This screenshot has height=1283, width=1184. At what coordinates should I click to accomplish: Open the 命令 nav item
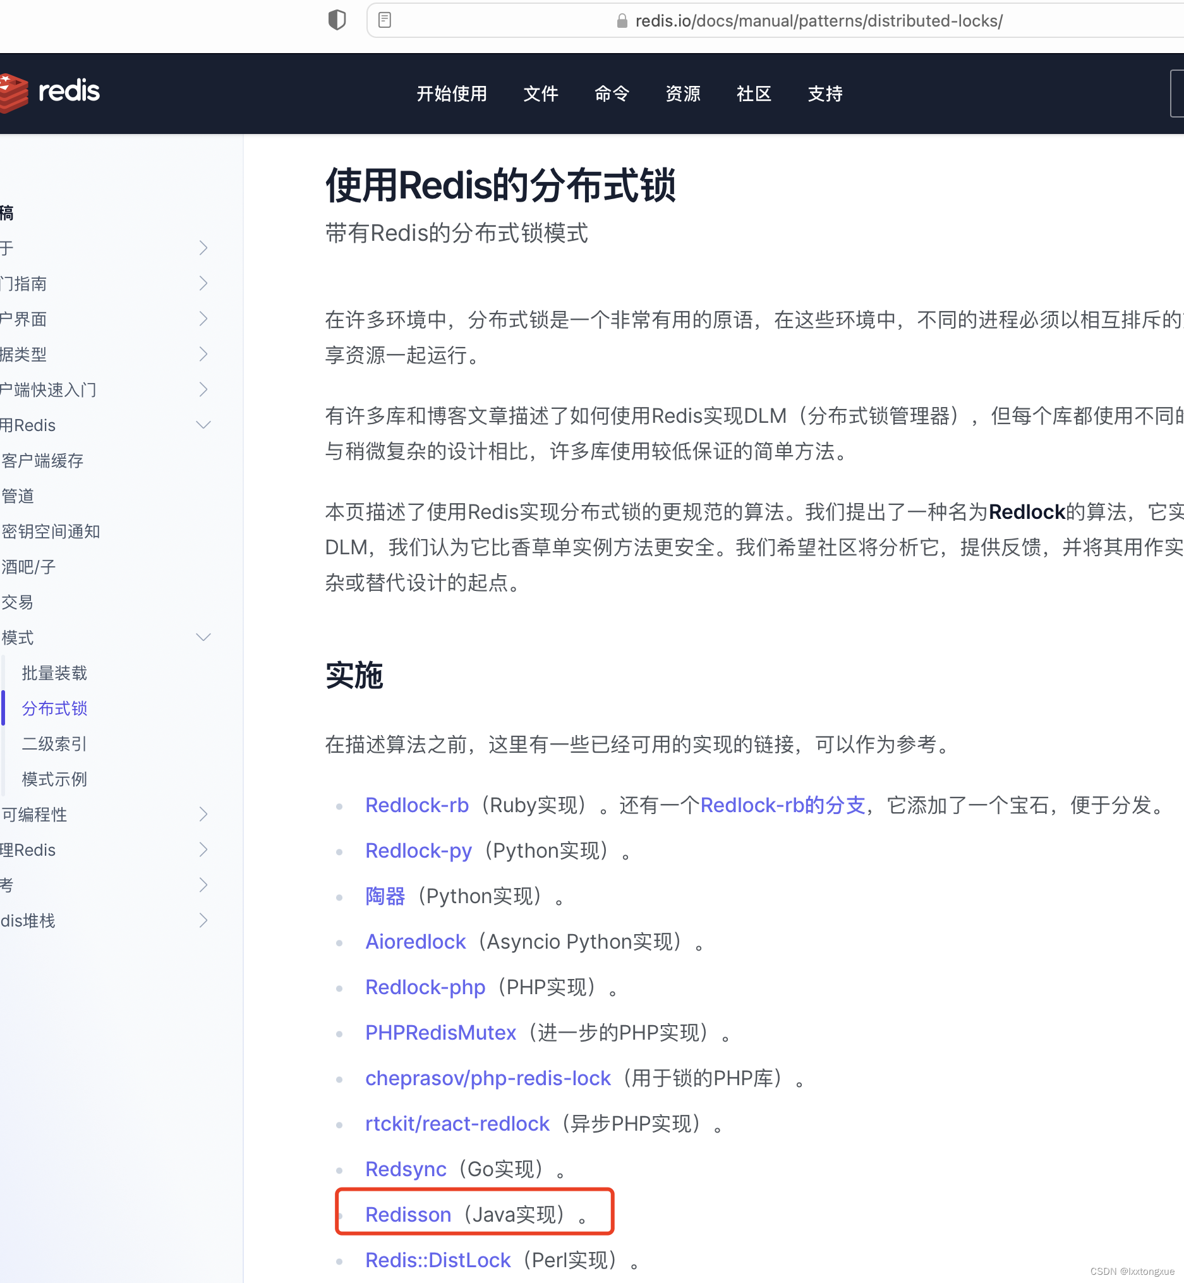612,94
